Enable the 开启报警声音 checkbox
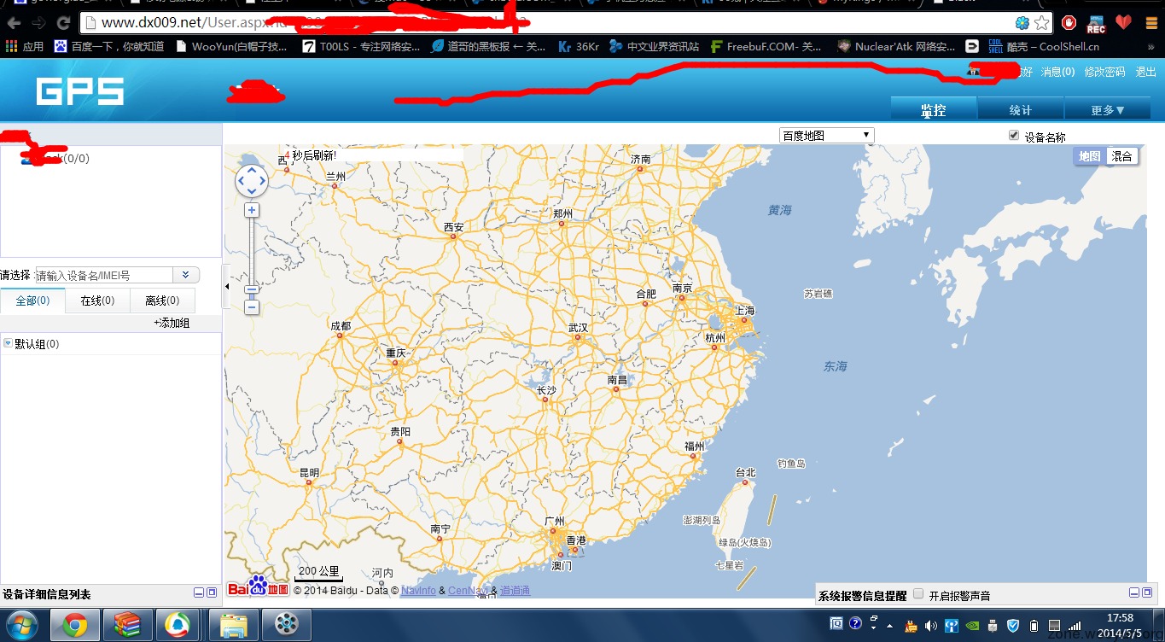Image resolution: width=1165 pixels, height=642 pixels. [x=918, y=594]
